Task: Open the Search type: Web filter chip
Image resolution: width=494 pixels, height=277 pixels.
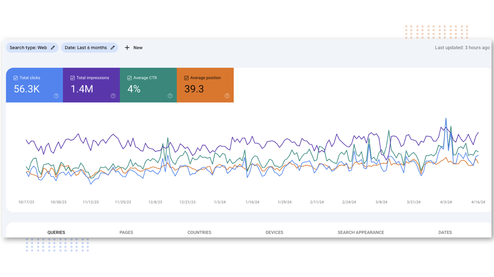Action: click(x=28, y=48)
